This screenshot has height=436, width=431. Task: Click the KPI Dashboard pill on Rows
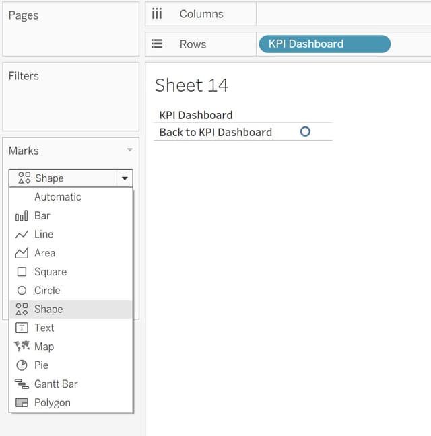(325, 44)
